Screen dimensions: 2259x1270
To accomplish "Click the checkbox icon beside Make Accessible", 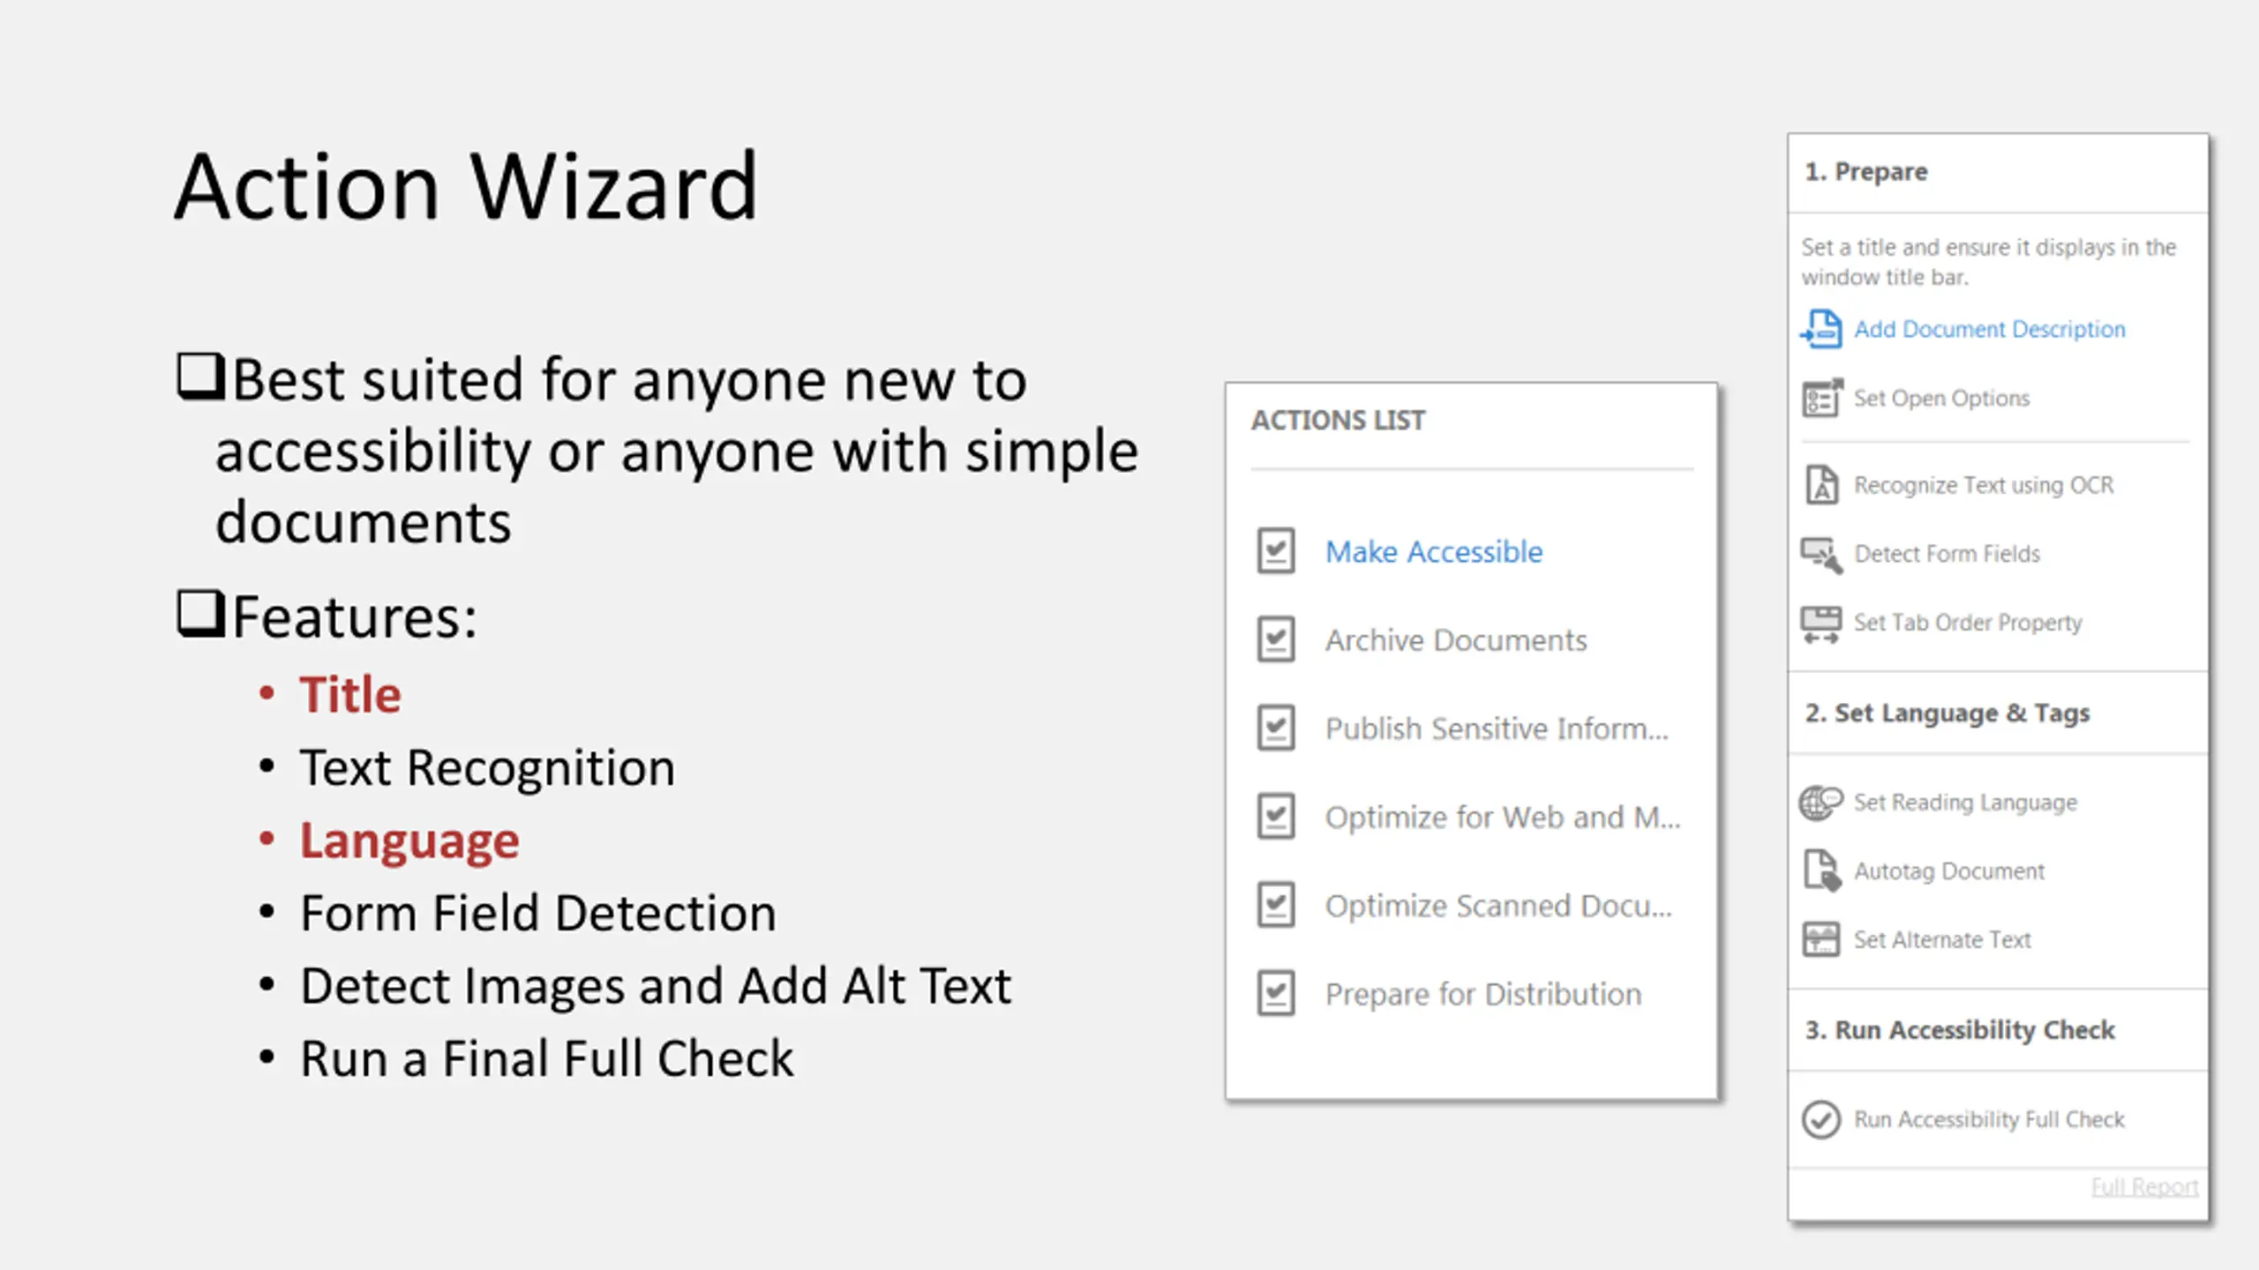I will (x=1276, y=551).
